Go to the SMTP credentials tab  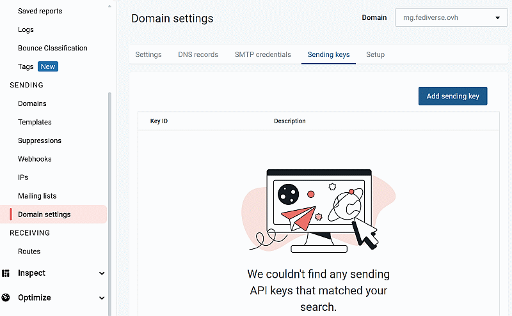[262, 55]
